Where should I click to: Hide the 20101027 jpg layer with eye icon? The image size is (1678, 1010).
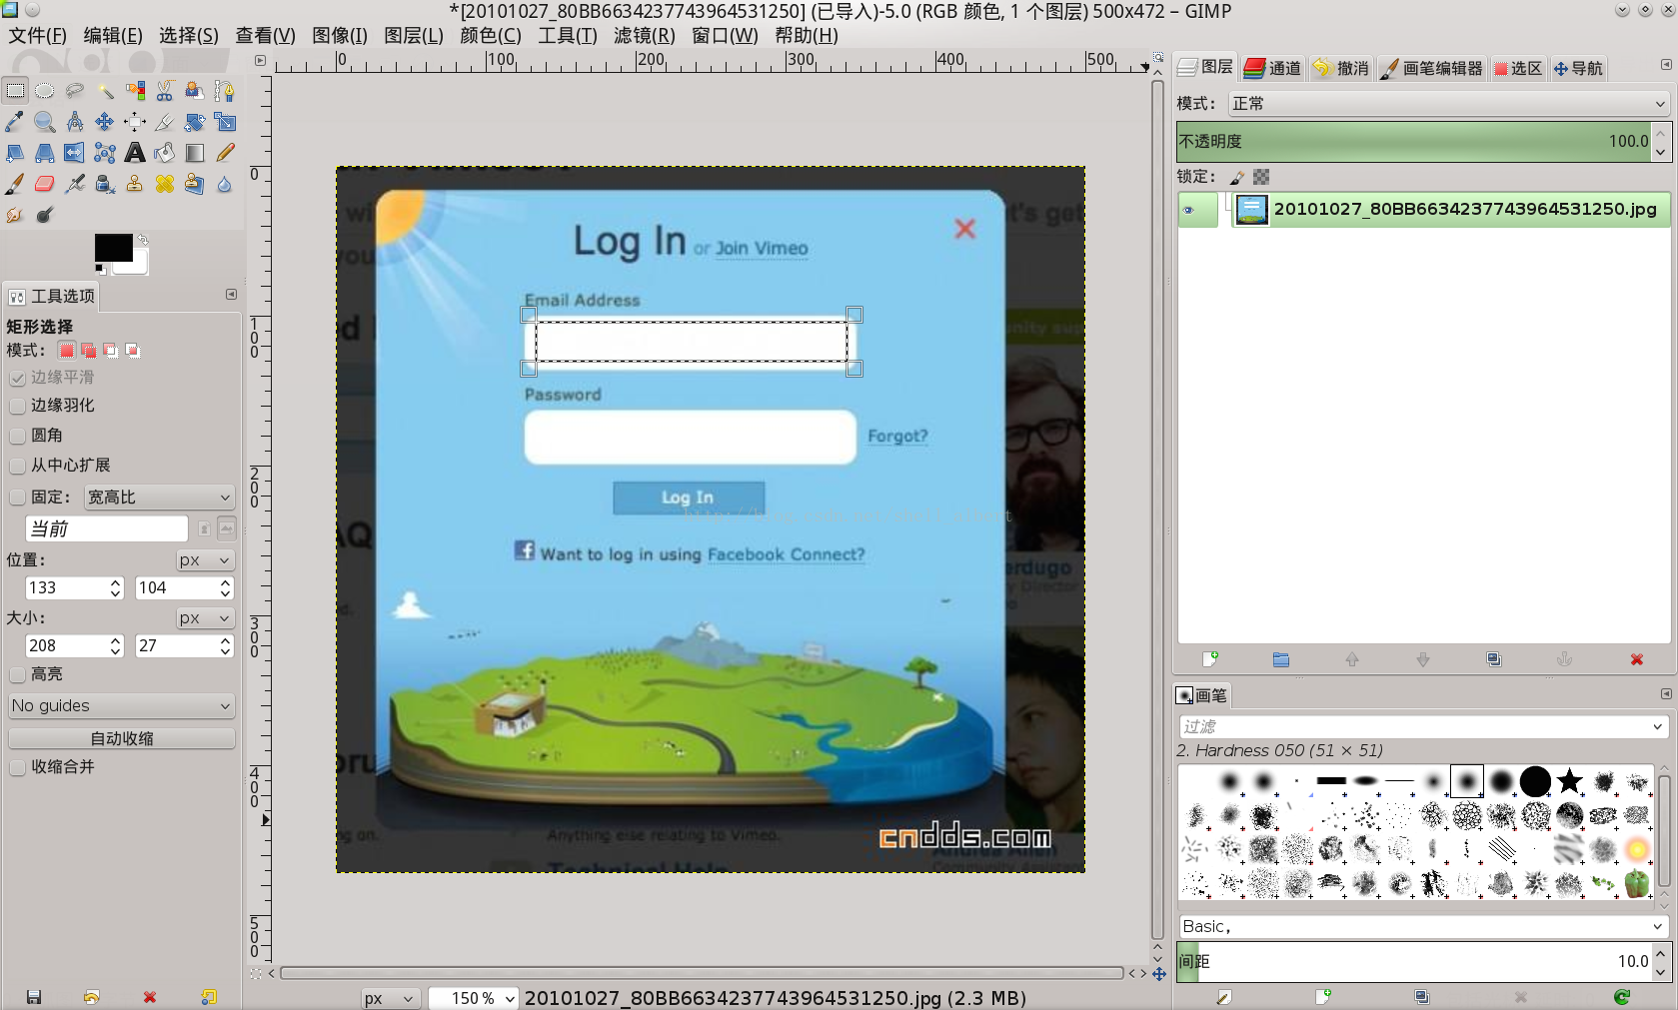1189,210
